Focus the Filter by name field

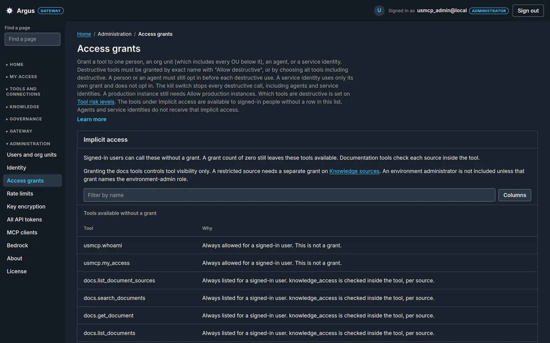289,195
